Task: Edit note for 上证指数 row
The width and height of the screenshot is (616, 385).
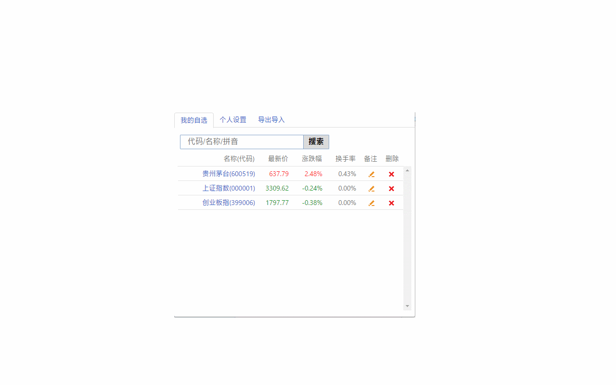Action: click(372, 189)
